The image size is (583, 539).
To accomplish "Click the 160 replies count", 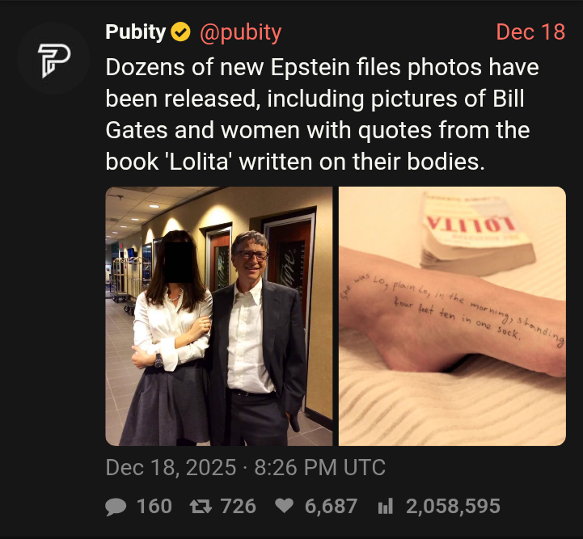I will [154, 507].
